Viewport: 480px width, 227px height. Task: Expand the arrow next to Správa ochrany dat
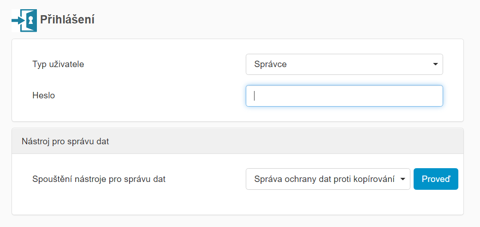click(x=403, y=179)
